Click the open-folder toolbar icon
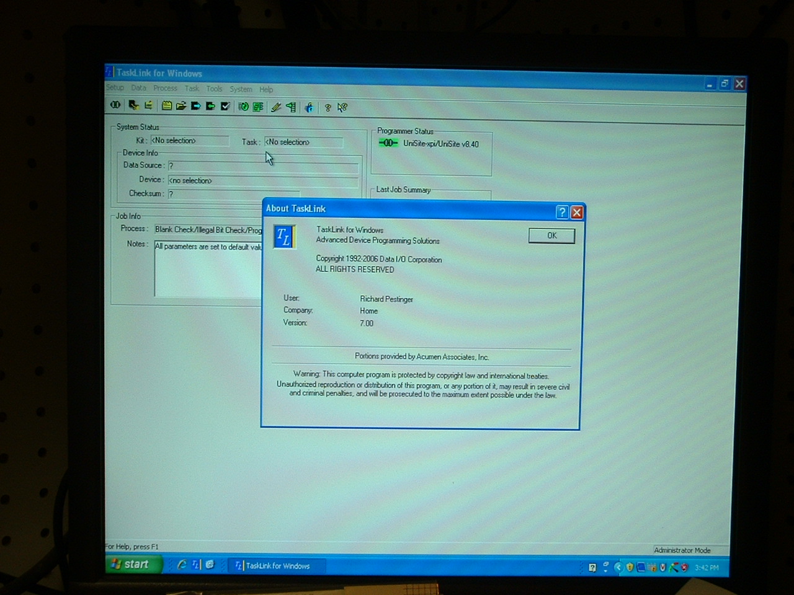The width and height of the screenshot is (794, 595). click(181, 106)
